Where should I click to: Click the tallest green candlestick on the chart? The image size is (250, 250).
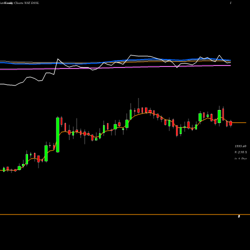pyautogui.click(x=57, y=135)
